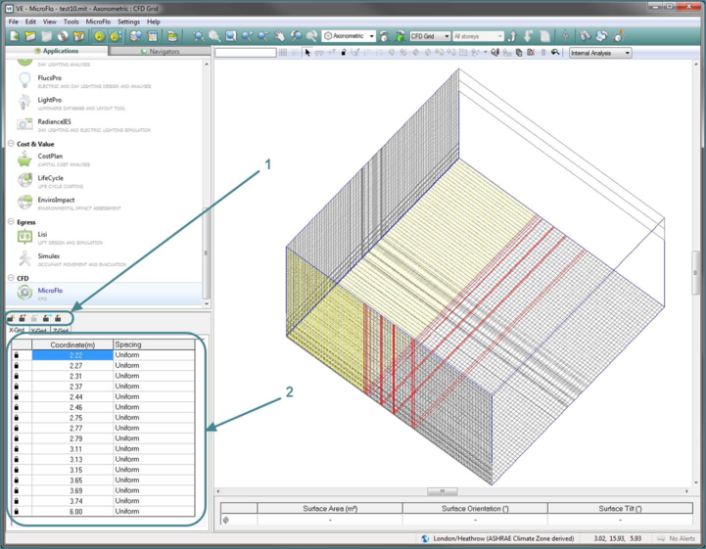Click the Coordinate(m) column header
This screenshot has width=706, height=549.
71,344
